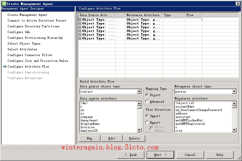The height and width of the screenshot is (161, 242).
Task: Select division data source attribute
Action: [x=88, y=127]
